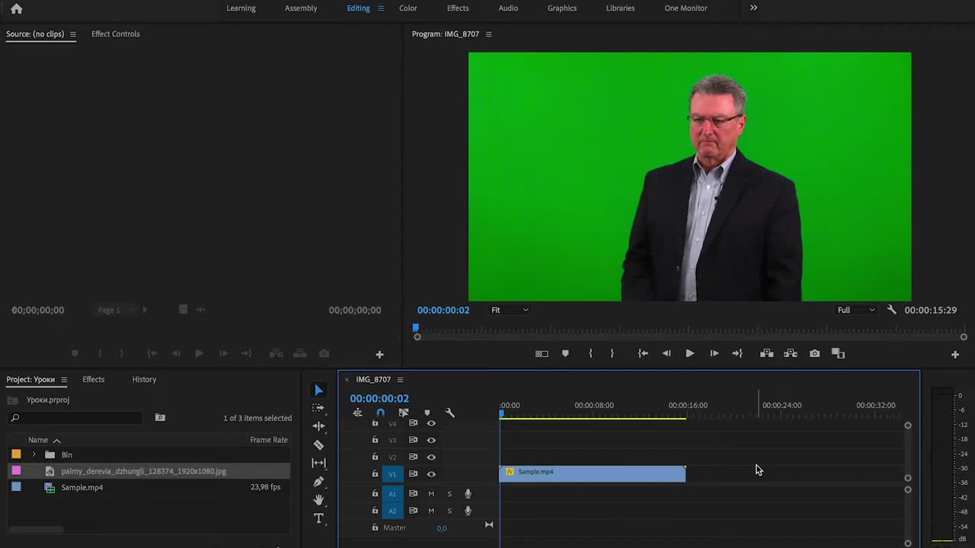
Task: Click the Sample.mp4 clip on timeline
Action: 593,473
